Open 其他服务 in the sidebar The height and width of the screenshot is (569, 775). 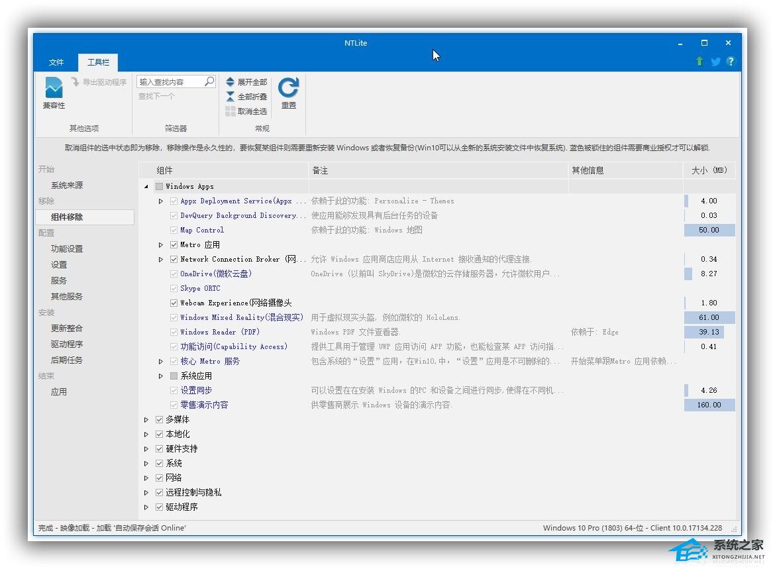pyautogui.click(x=67, y=297)
